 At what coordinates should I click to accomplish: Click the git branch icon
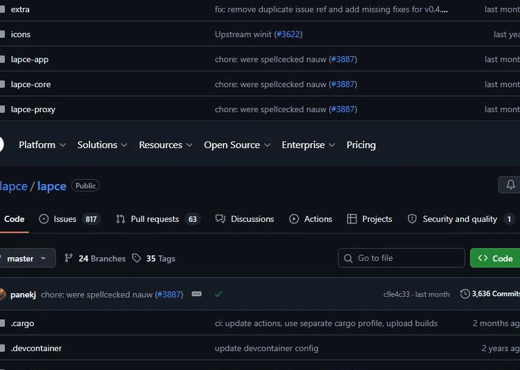69,258
